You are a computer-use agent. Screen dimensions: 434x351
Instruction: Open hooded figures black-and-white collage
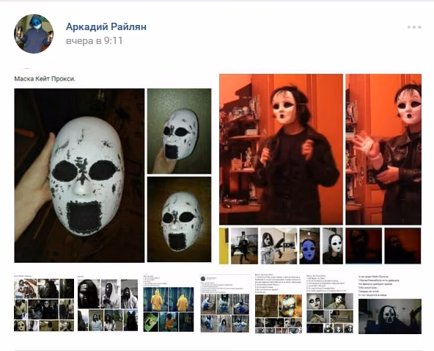tap(108, 303)
